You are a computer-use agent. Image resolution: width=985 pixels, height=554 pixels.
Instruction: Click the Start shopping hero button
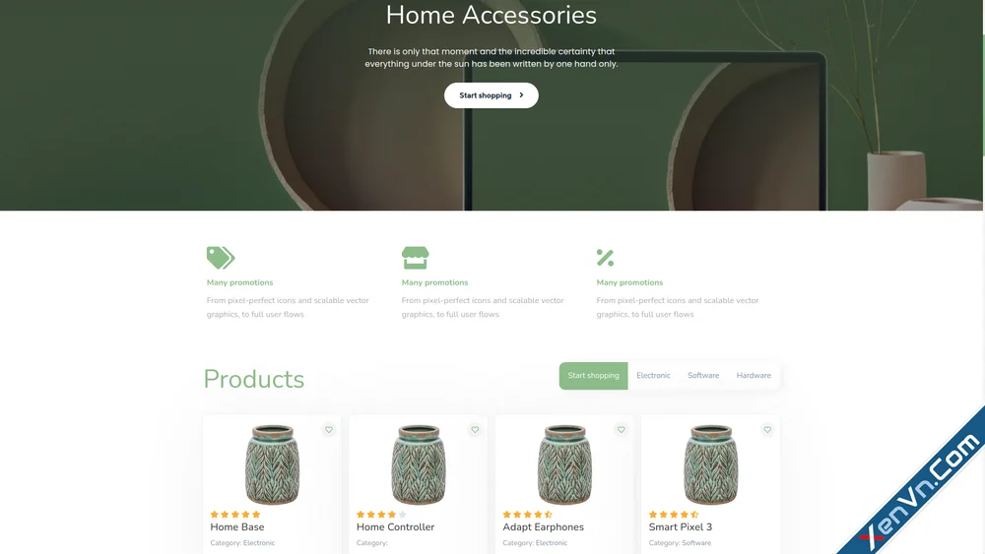(x=492, y=95)
